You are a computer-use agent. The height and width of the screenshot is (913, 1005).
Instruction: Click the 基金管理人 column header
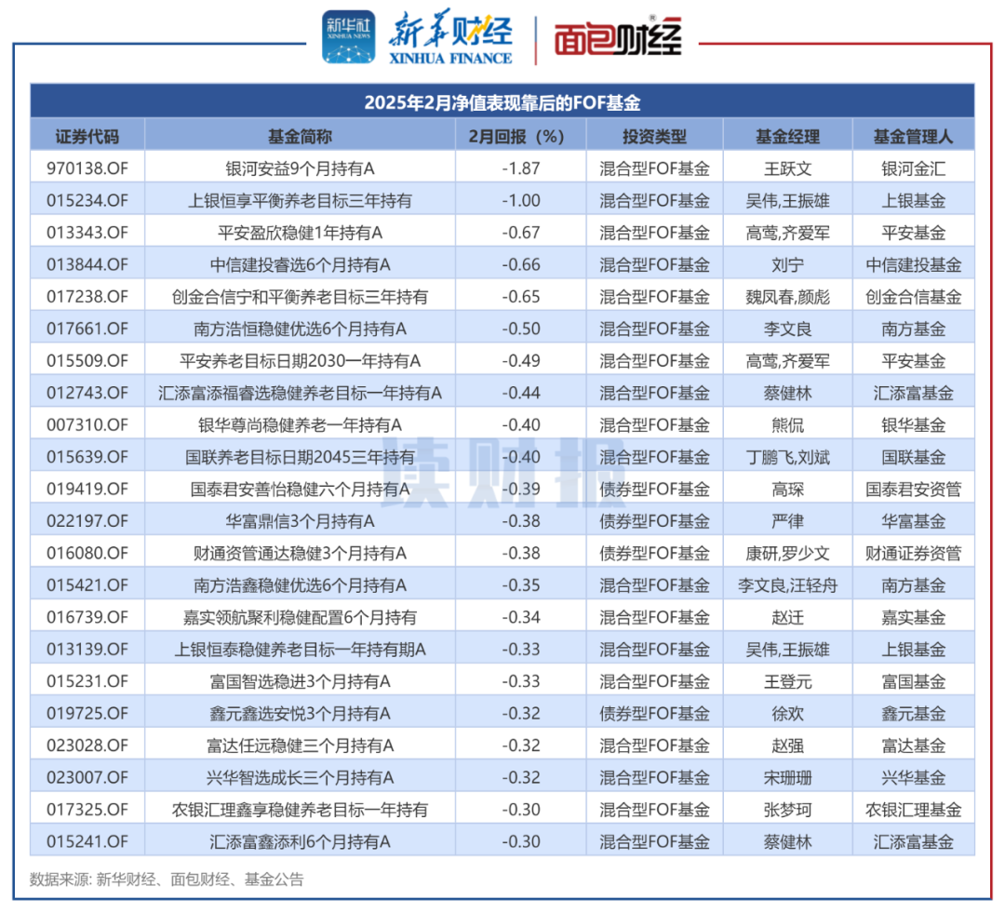pyautogui.click(x=912, y=136)
